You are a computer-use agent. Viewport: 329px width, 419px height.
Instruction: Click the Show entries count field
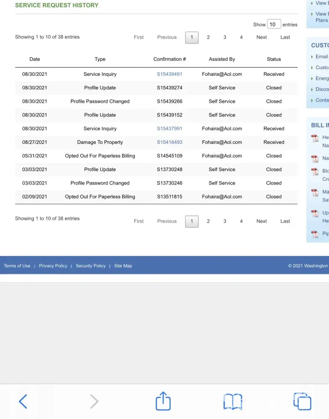point(273,24)
